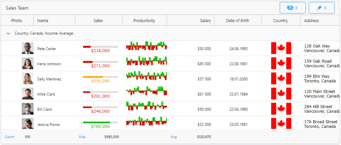Select birth date 22.08.1981
Screen dimensions: 341x145
pos(238,64)
